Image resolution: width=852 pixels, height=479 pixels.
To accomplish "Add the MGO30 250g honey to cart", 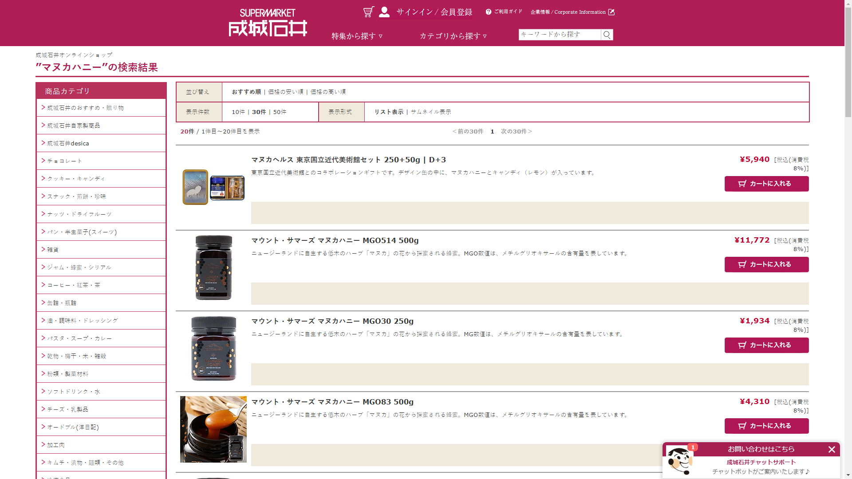I will (766, 345).
